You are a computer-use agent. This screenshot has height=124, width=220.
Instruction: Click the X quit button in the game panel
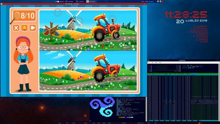[16, 28]
